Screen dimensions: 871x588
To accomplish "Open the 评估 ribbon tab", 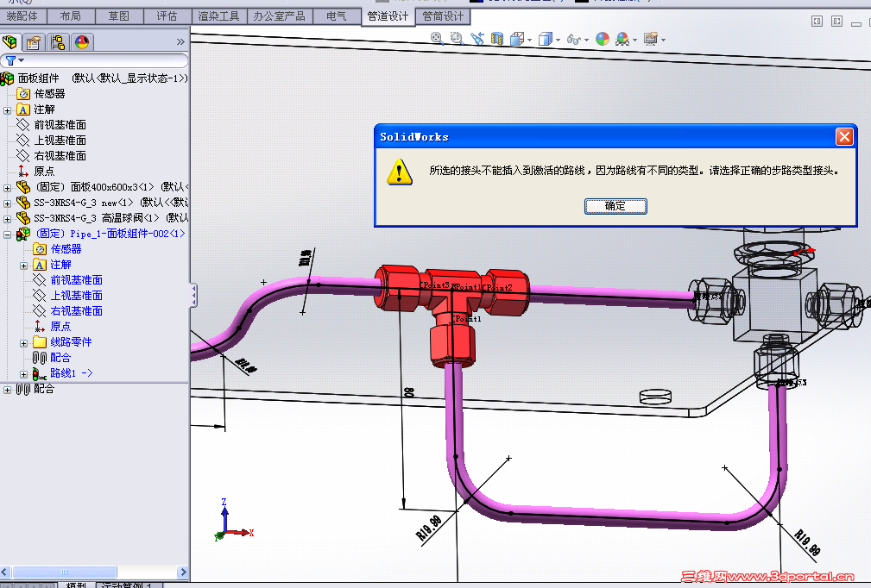I will (x=167, y=16).
